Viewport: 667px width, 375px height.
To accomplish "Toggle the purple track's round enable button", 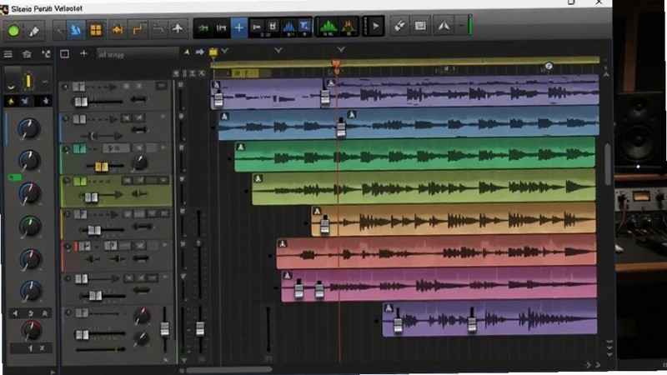I will [x=65, y=87].
